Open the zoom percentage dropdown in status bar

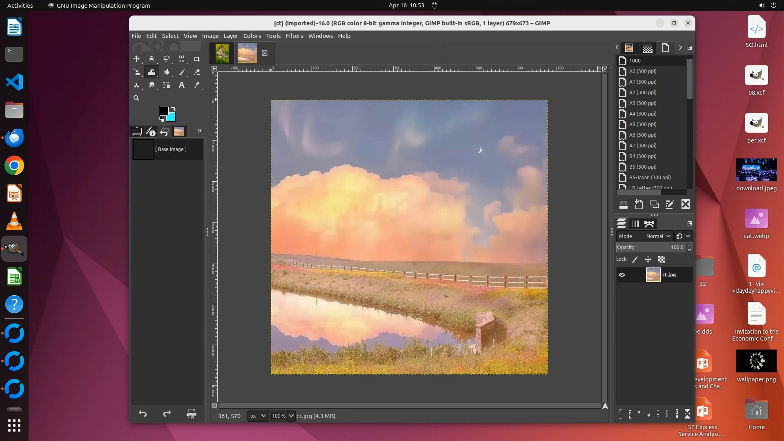pyautogui.click(x=291, y=416)
